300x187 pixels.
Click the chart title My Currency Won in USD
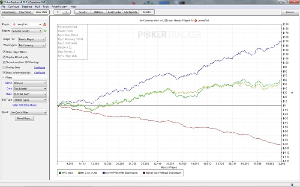(174, 20)
